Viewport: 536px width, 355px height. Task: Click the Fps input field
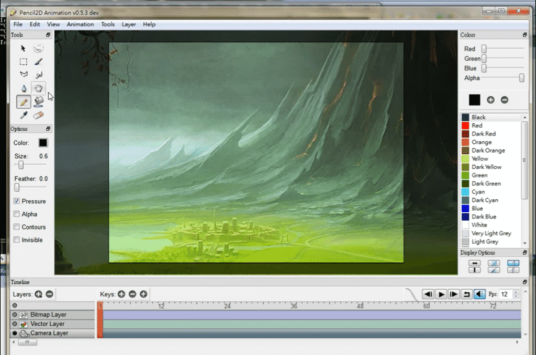(x=506, y=294)
